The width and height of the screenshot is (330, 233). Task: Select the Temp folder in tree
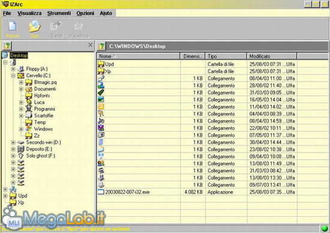point(40,122)
